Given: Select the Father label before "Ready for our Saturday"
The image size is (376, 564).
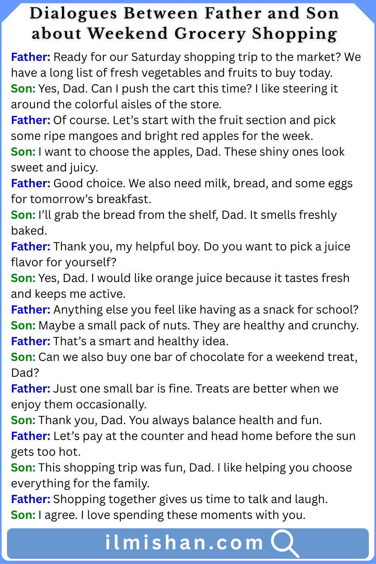Looking at the screenshot, I should [x=30, y=57].
